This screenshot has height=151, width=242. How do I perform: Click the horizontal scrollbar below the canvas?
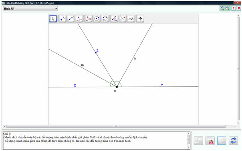coord(116,126)
